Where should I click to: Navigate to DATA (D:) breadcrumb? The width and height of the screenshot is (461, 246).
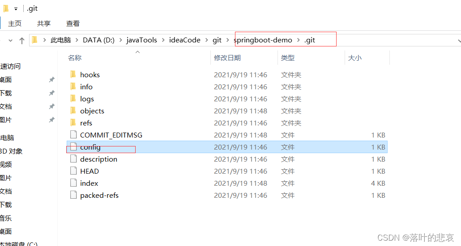[98, 40]
